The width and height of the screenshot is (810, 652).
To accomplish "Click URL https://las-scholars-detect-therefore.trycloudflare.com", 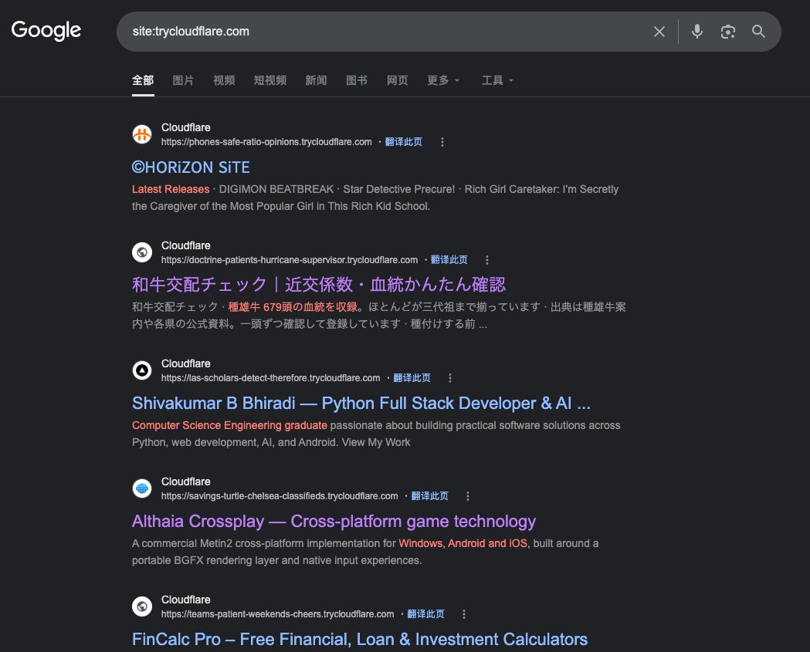I will tap(271, 378).
